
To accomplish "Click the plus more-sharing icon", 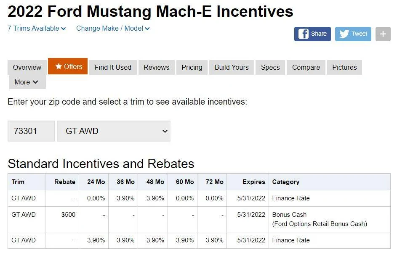I will pos(383,34).
